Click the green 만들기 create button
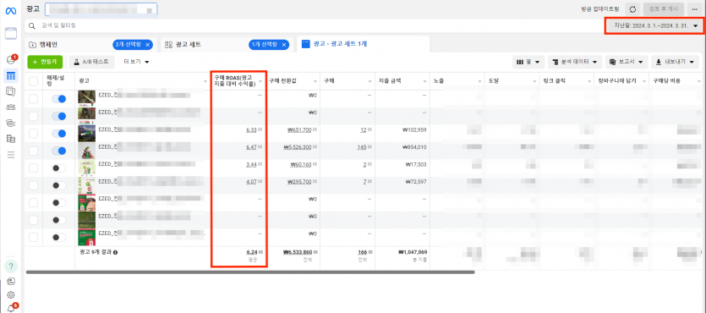 (45, 62)
